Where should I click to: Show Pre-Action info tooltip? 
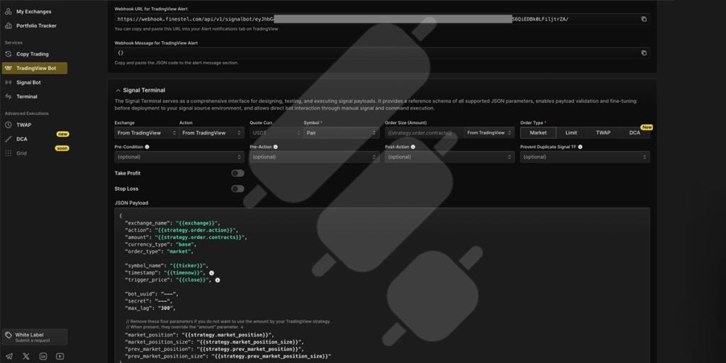coord(276,147)
